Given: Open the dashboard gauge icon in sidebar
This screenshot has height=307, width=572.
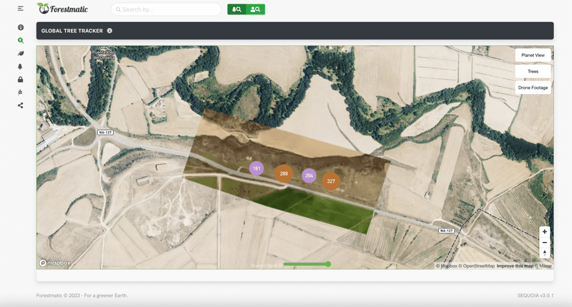Looking at the screenshot, I should [21, 27].
